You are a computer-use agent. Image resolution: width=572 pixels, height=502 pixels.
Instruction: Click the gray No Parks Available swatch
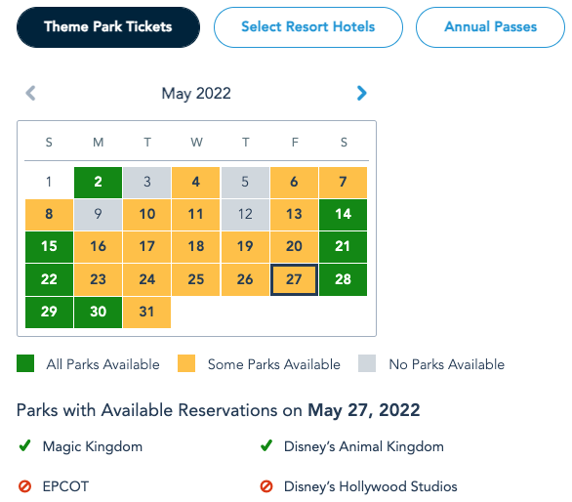pyautogui.click(x=367, y=363)
